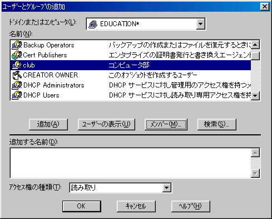Screen dimensions: 272x219
Task: Click the ユーザーの表示(U) button
Action: pyautogui.click(x=106, y=124)
